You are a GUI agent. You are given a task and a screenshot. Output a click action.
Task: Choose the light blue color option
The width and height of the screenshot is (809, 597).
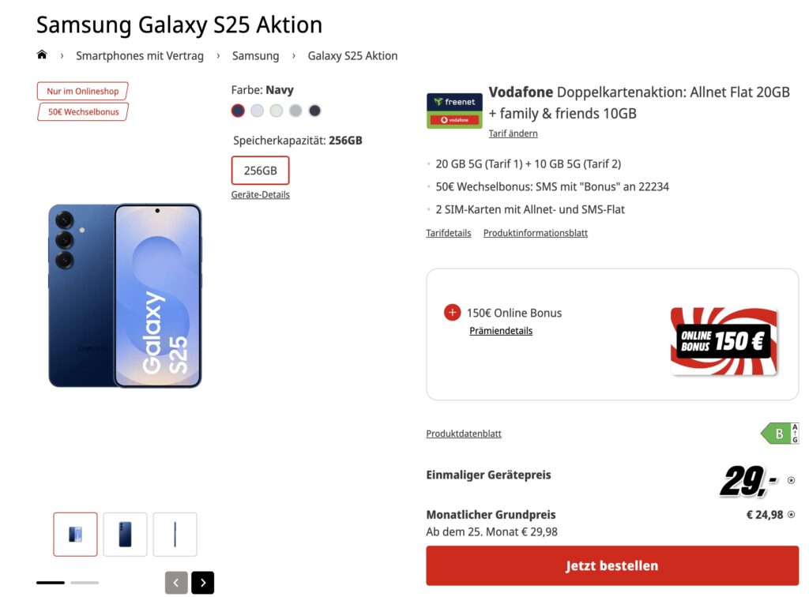coord(257,111)
